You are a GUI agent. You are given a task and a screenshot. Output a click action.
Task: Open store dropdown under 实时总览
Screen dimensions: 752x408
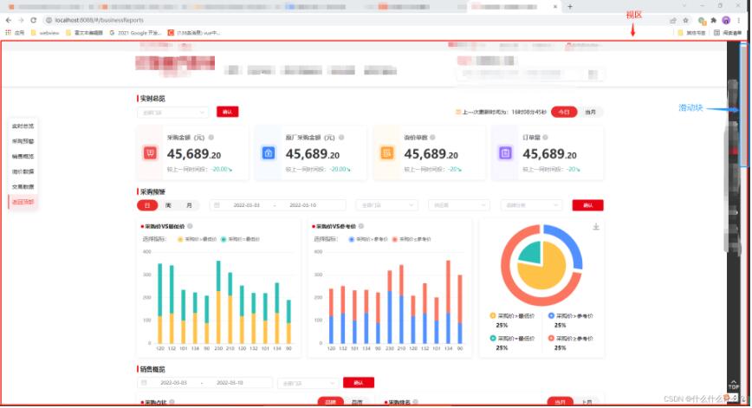(172, 112)
